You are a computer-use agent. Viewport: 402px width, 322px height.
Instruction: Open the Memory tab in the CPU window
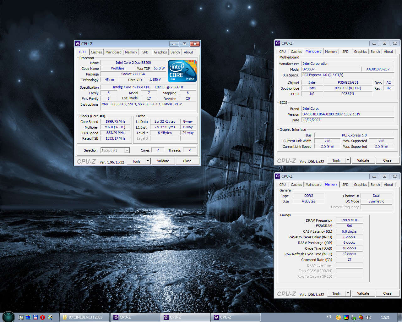pos(131,52)
